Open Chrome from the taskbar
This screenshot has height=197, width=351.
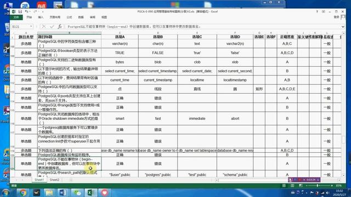point(22,192)
